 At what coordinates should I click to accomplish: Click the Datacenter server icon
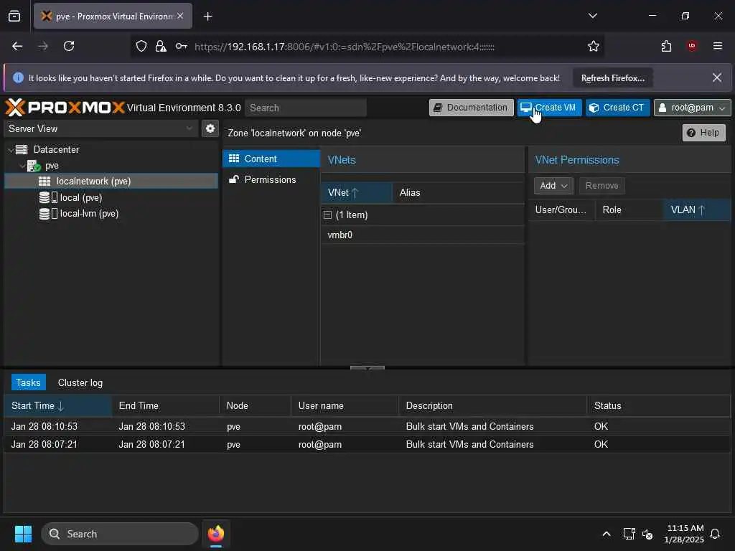pos(22,149)
